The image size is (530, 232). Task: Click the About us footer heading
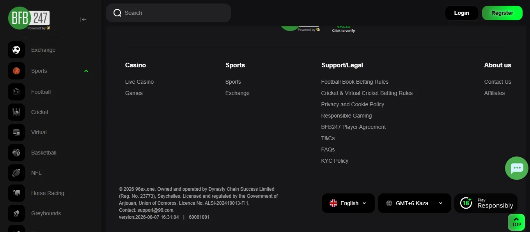pos(498,65)
